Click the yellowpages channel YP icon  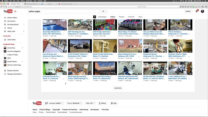click(94, 17)
